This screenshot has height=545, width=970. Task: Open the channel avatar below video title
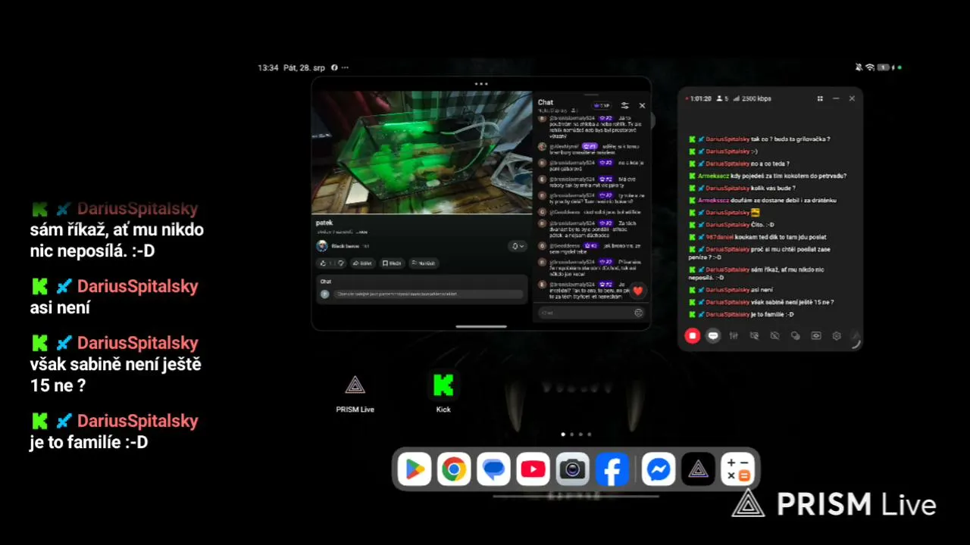tap(322, 246)
